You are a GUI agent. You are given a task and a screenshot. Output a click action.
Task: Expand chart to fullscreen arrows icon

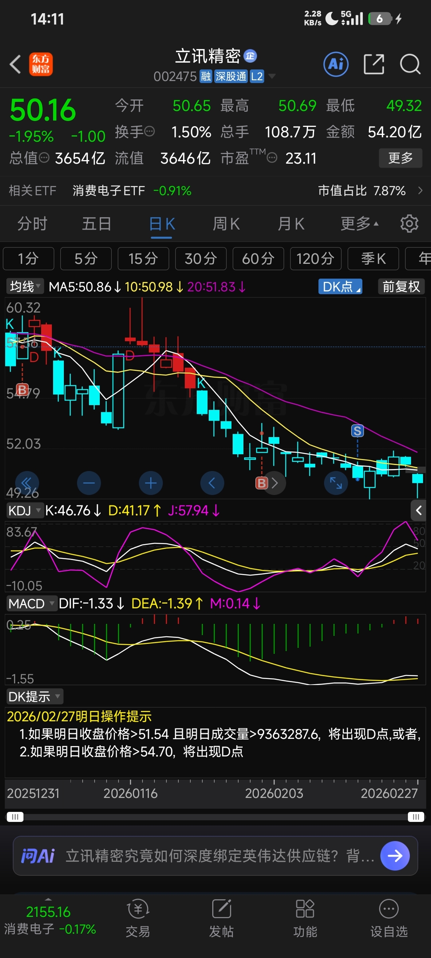click(x=336, y=483)
